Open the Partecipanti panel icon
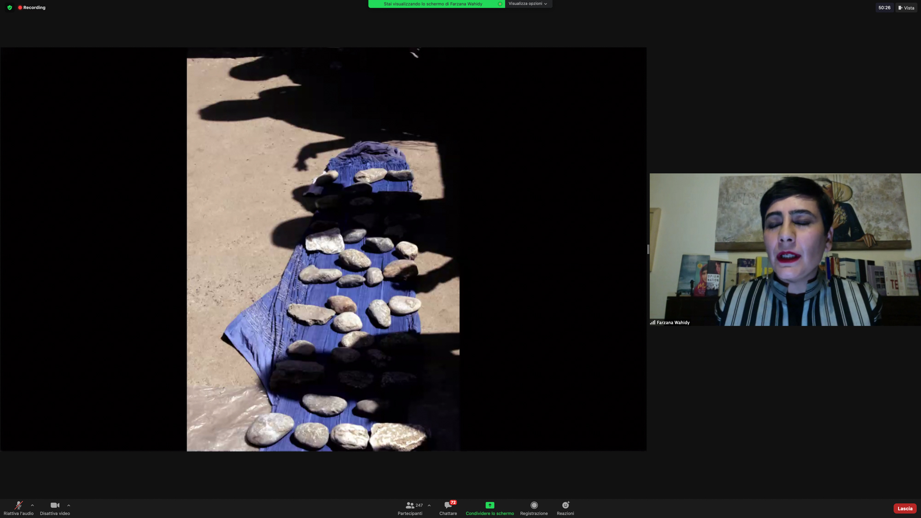This screenshot has width=921, height=518. coord(409,506)
